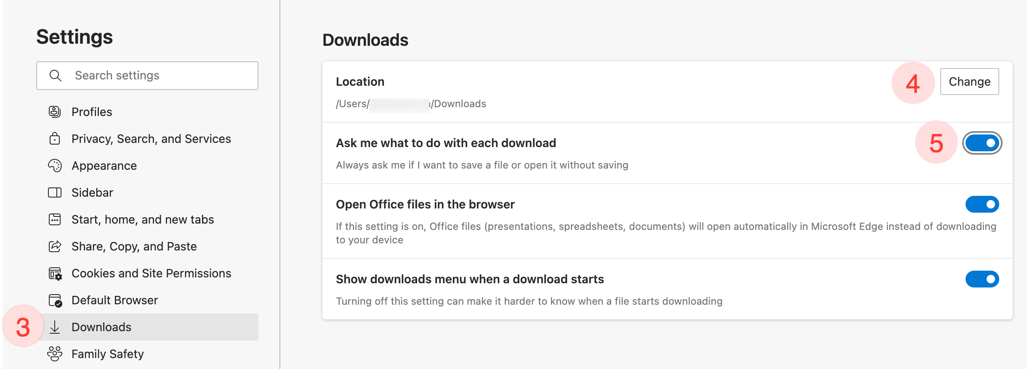Click the Start, home, and new tabs icon

click(x=55, y=219)
